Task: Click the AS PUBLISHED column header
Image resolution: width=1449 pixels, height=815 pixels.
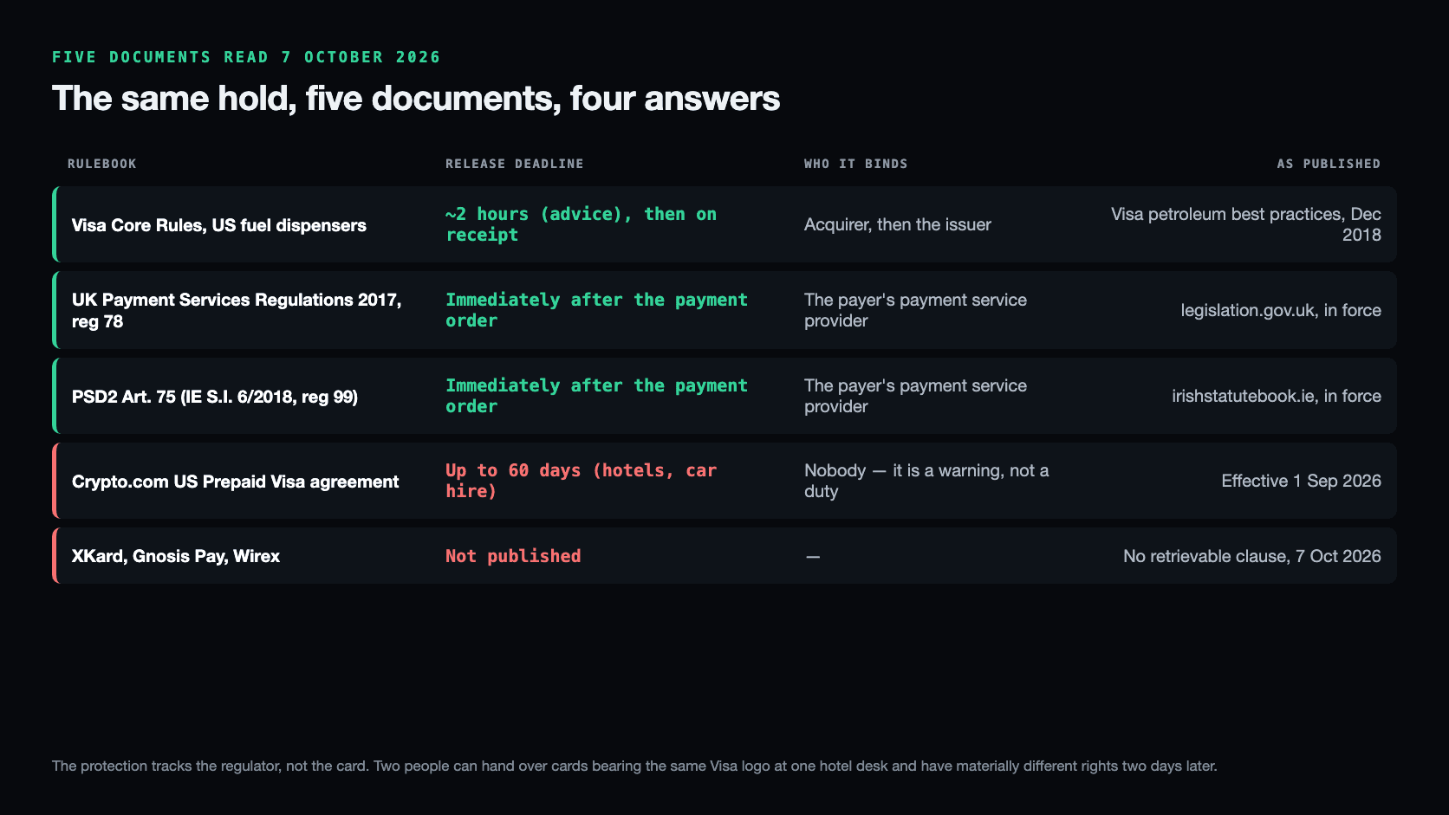Action: tap(1329, 164)
